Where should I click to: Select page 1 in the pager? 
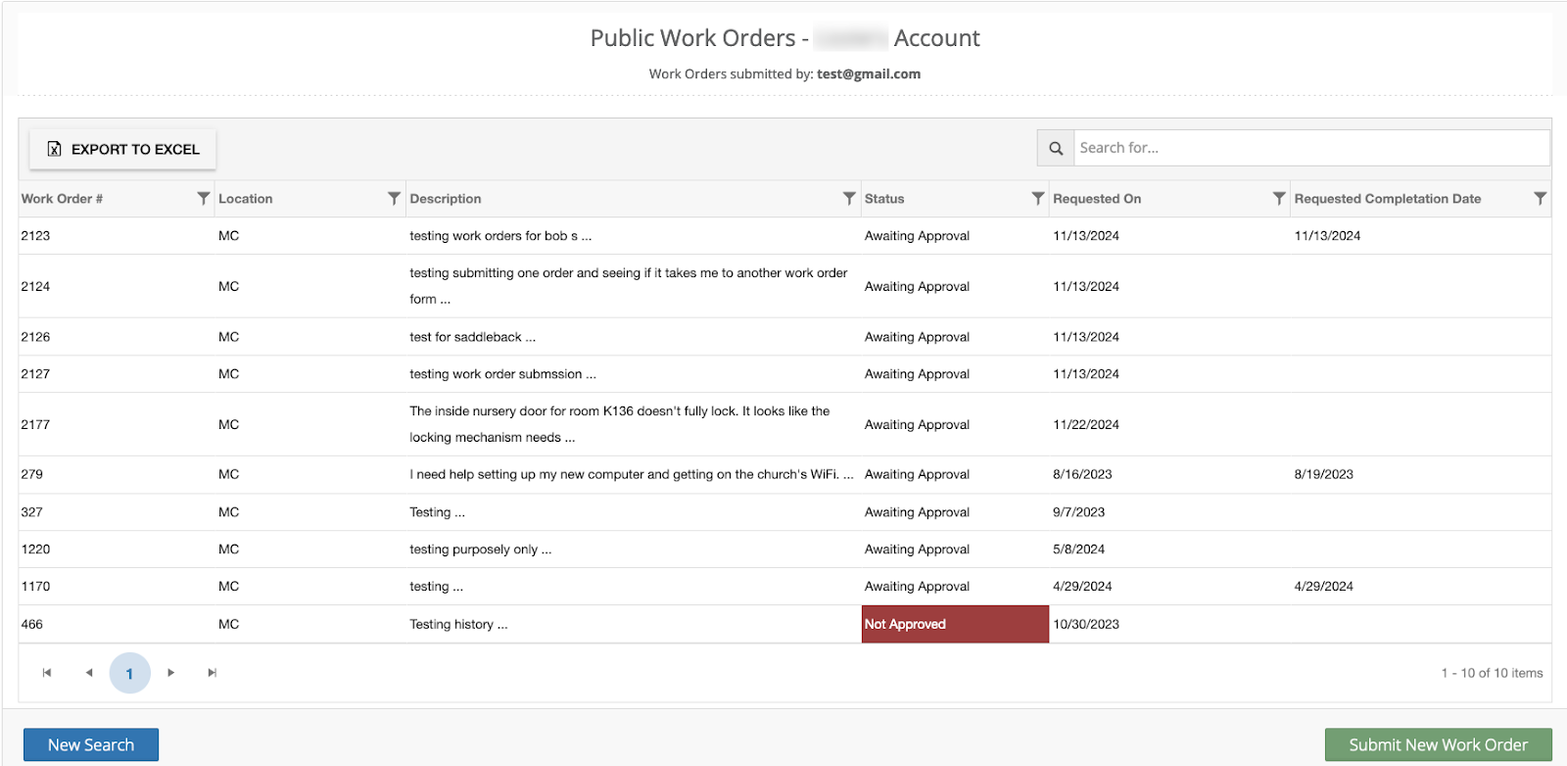coord(129,674)
